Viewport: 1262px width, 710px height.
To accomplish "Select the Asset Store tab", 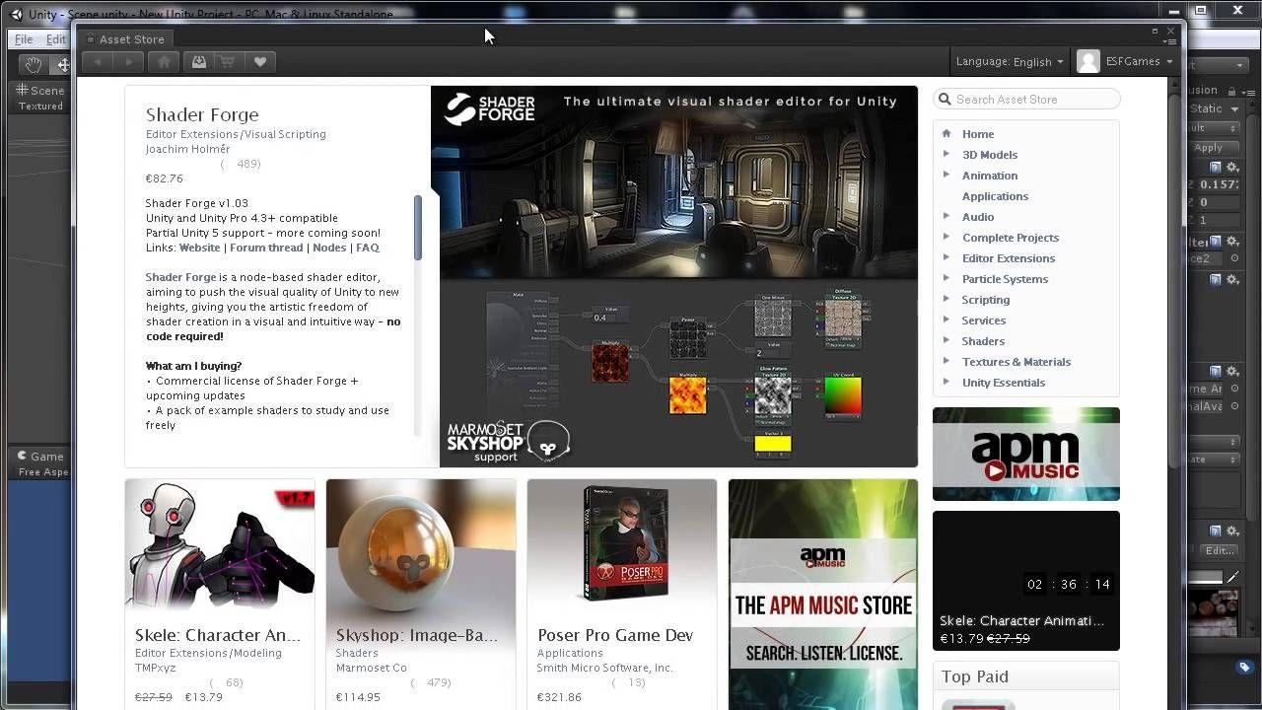I will [125, 39].
